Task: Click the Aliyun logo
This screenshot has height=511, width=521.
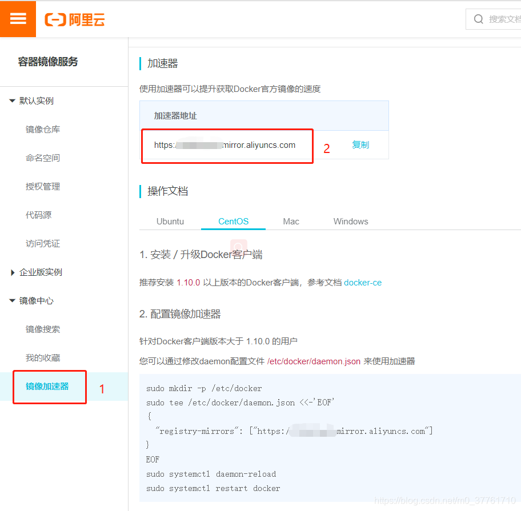Action: click(x=75, y=19)
